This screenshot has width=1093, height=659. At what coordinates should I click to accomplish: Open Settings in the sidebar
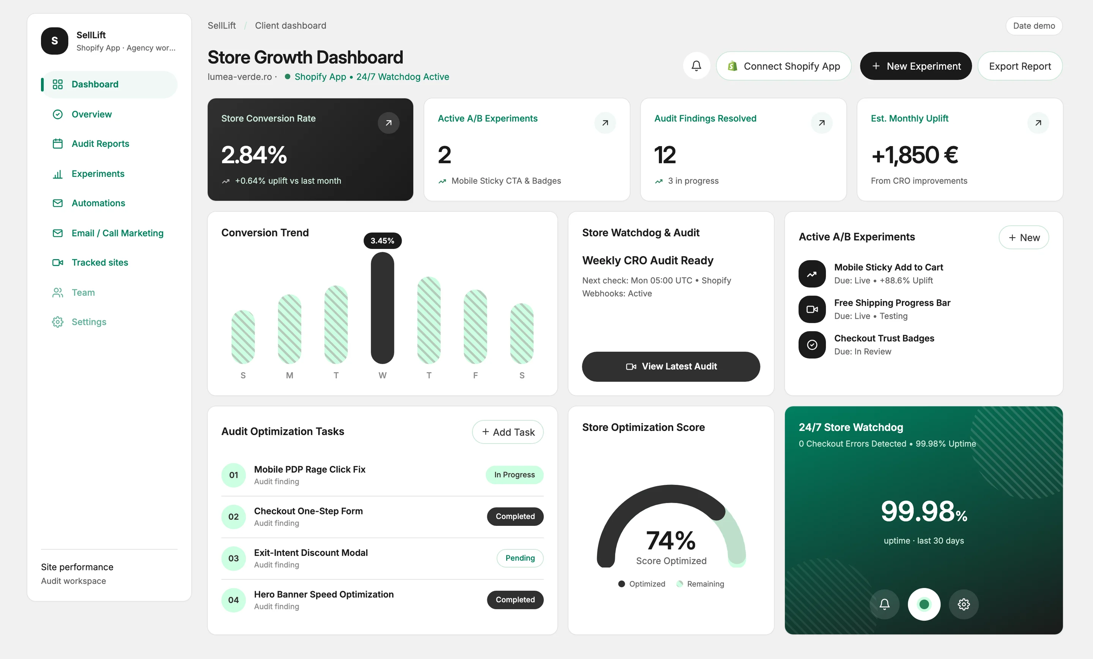pos(109,322)
